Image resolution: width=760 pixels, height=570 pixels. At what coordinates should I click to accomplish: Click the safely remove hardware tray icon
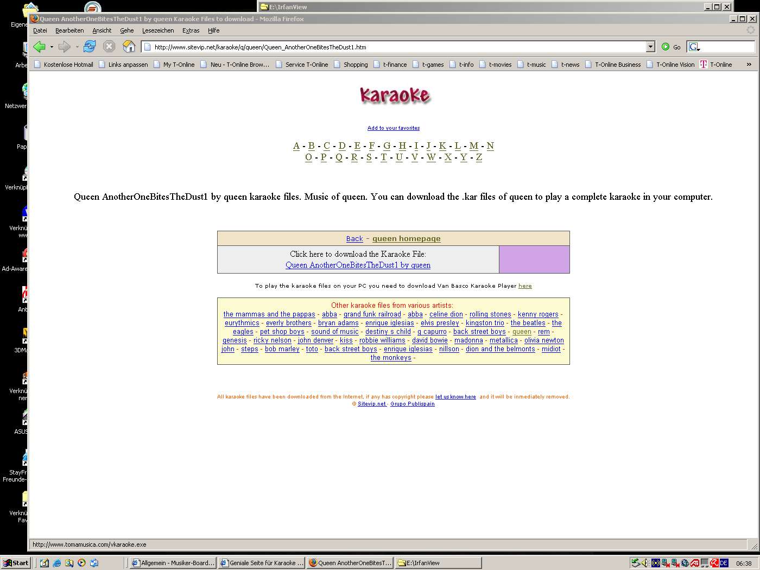coord(635,563)
